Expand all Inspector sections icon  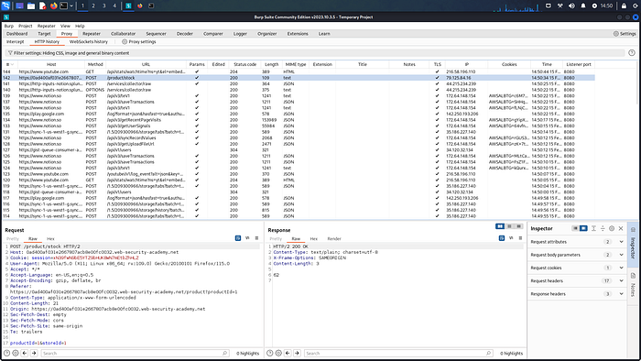click(x=593, y=228)
